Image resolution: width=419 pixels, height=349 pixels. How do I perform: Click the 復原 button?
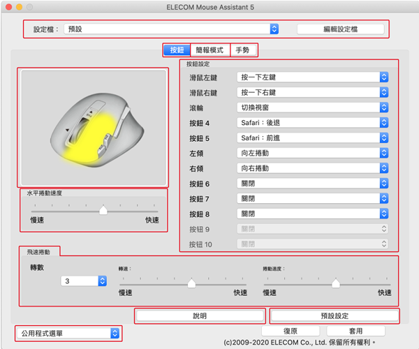click(291, 331)
